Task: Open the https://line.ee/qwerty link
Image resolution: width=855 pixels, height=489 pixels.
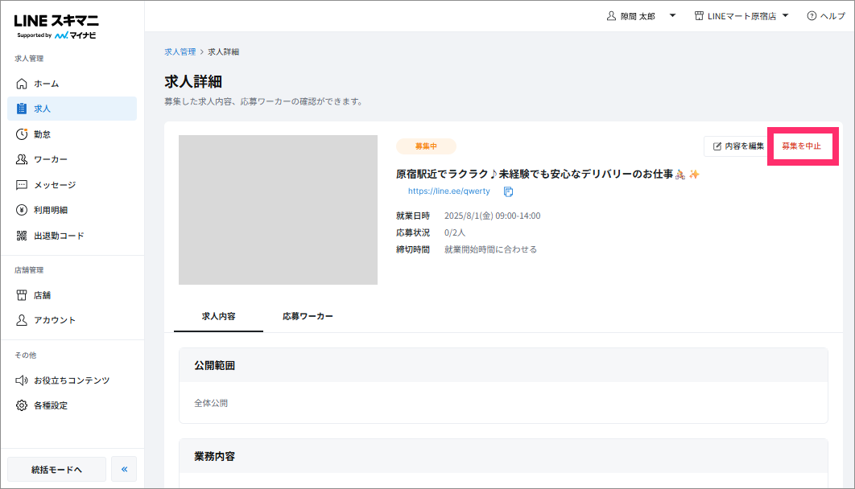Action: 448,191
